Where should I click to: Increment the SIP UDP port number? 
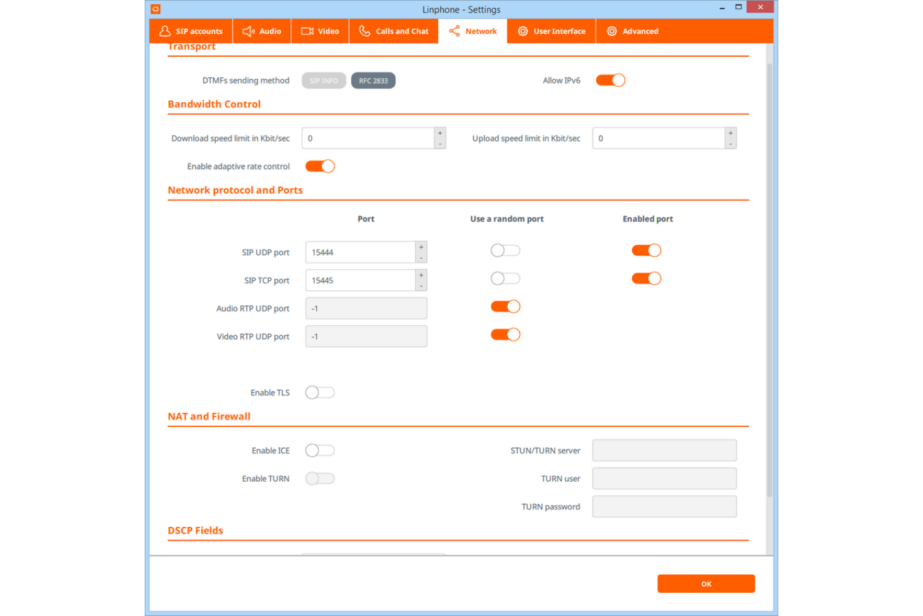[x=421, y=247]
